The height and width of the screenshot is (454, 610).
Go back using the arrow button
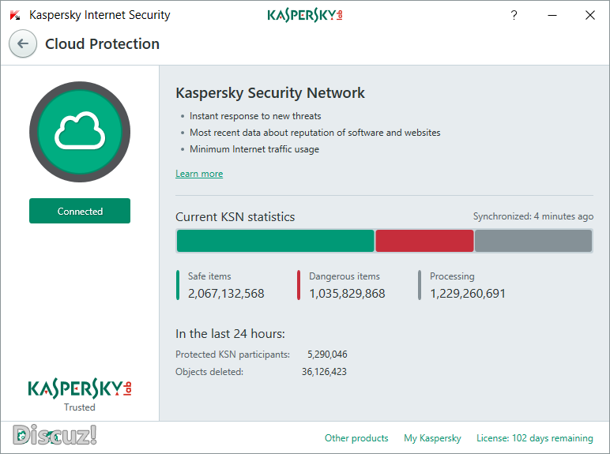[23, 43]
